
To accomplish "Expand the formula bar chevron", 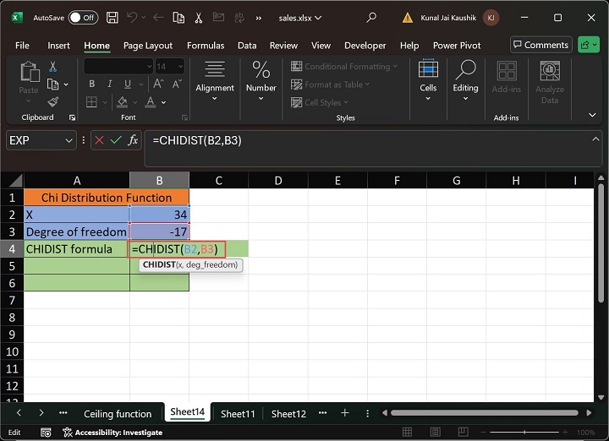I will [x=596, y=139].
